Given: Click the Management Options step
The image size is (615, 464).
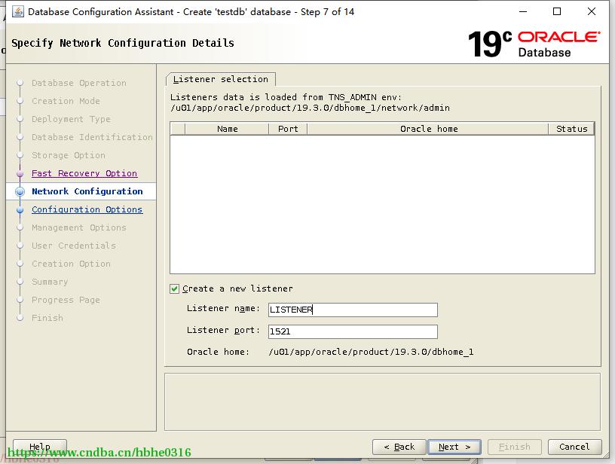Looking at the screenshot, I should (79, 227).
